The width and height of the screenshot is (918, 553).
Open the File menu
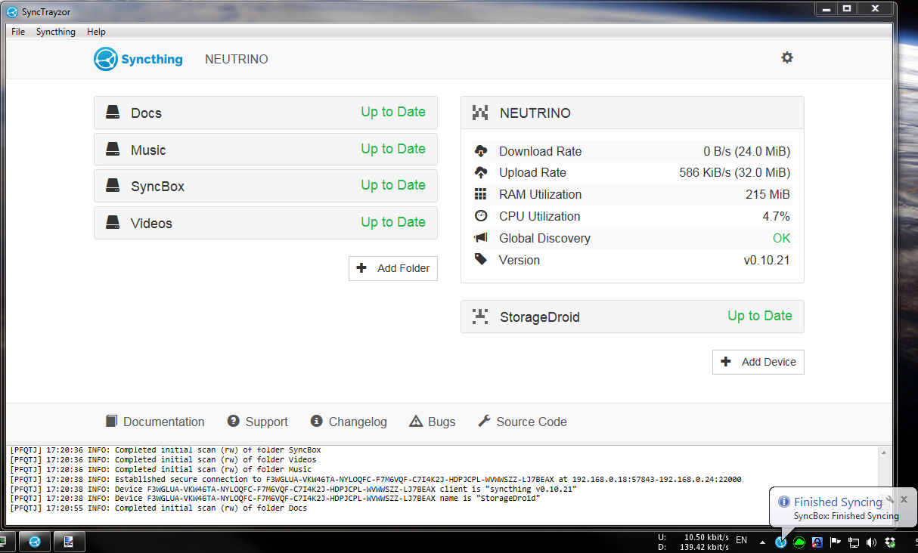pos(18,32)
